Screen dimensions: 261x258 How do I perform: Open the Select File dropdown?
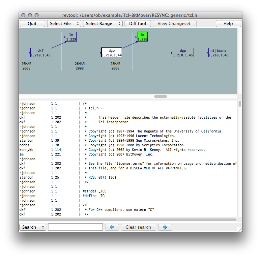pos(64,24)
